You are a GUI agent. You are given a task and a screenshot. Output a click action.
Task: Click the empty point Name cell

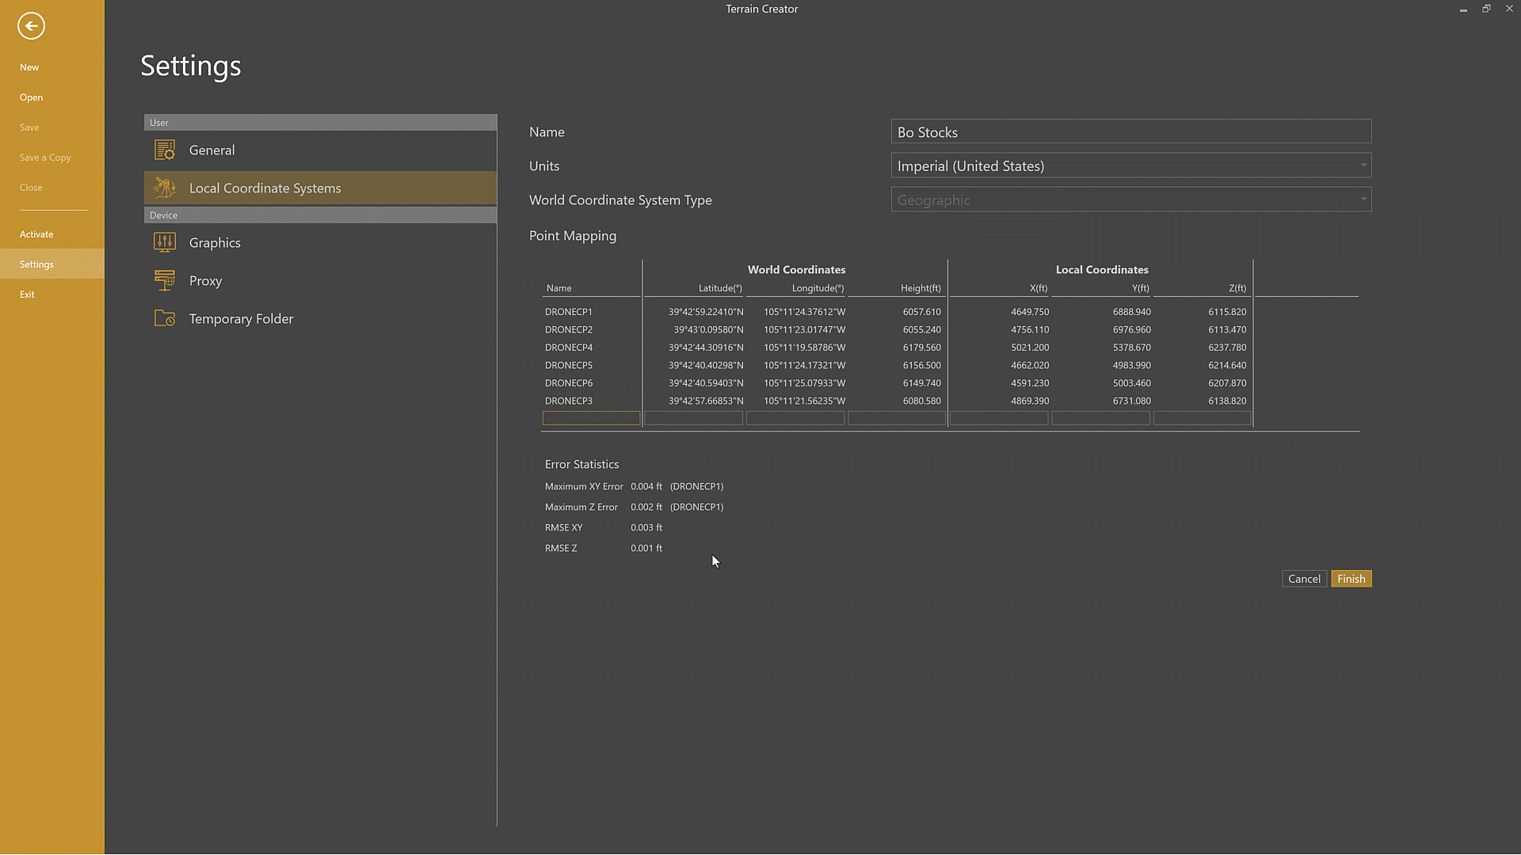591,418
